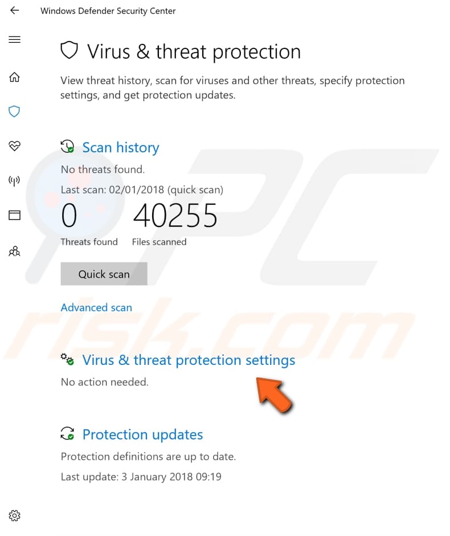Image resolution: width=450 pixels, height=536 pixels.
Task: Open Virus & threat protection settings link
Action: (189, 360)
